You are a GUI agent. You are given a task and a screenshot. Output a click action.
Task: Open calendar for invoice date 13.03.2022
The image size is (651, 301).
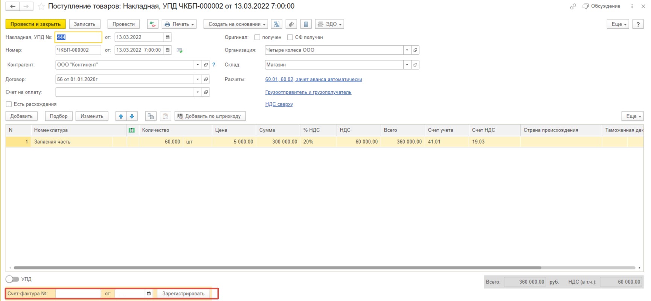(x=168, y=37)
